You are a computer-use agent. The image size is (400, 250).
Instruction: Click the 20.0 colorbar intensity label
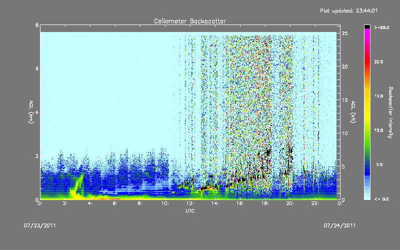(x=378, y=61)
